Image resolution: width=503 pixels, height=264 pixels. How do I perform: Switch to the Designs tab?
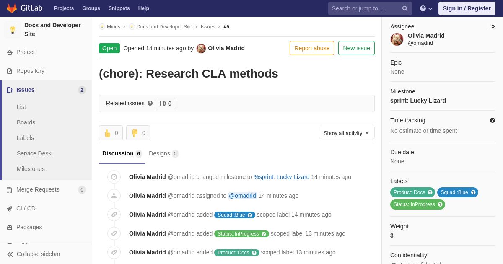click(x=163, y=153)
